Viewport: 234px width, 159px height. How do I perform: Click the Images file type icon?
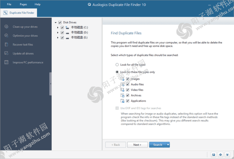(x=122, y=79)
